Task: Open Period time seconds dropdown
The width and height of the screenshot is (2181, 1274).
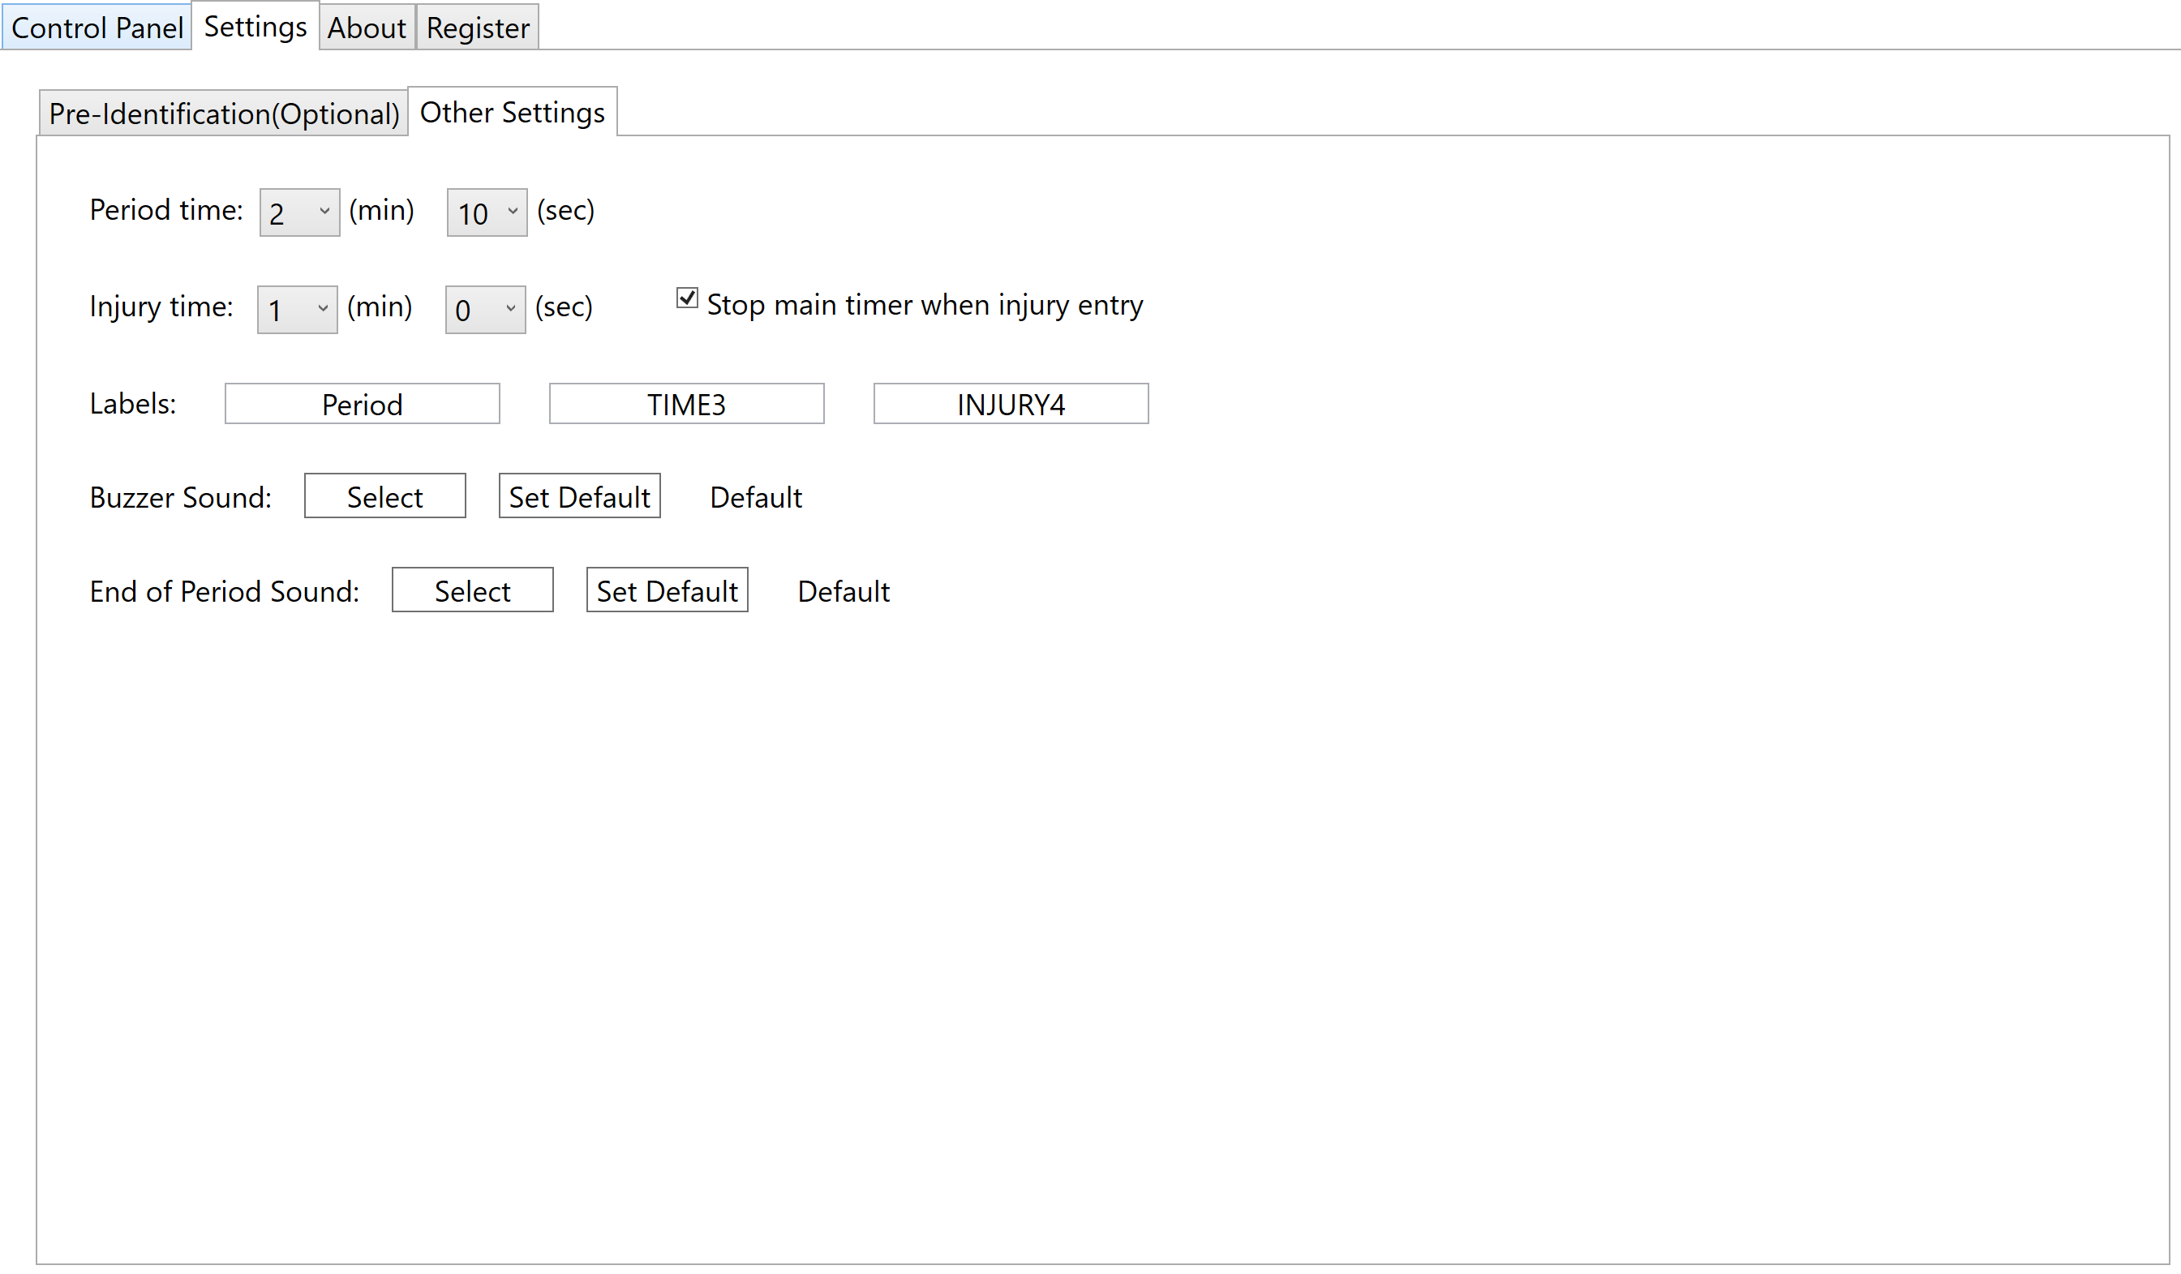Action: [487, 212]
